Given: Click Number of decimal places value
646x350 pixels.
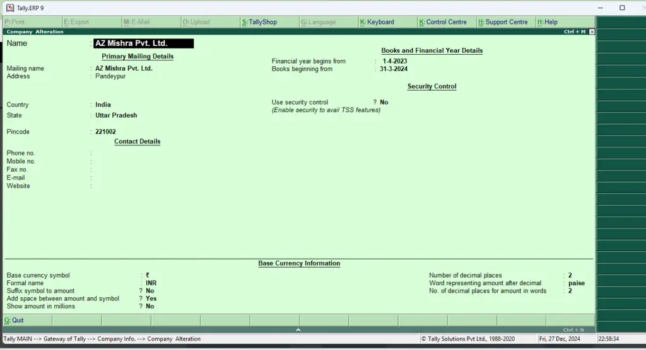Looking at the screenshot, I should [x=570, y=276].
